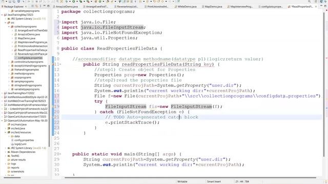
Task: Select ReadPropertiesFileData.java in Package Explorer
Action: point(32,50)
